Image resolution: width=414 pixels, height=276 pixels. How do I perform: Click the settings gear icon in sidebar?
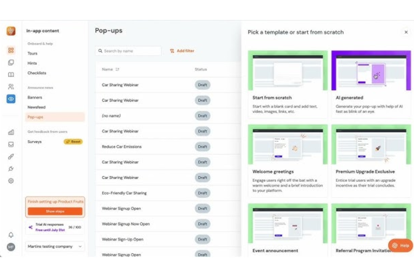coord(11,181)
